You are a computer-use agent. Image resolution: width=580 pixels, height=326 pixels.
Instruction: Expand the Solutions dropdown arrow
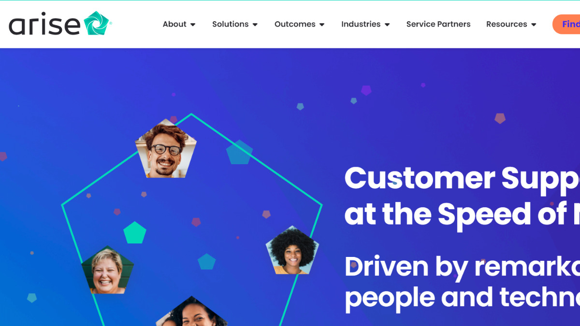(x=255, y=25)
